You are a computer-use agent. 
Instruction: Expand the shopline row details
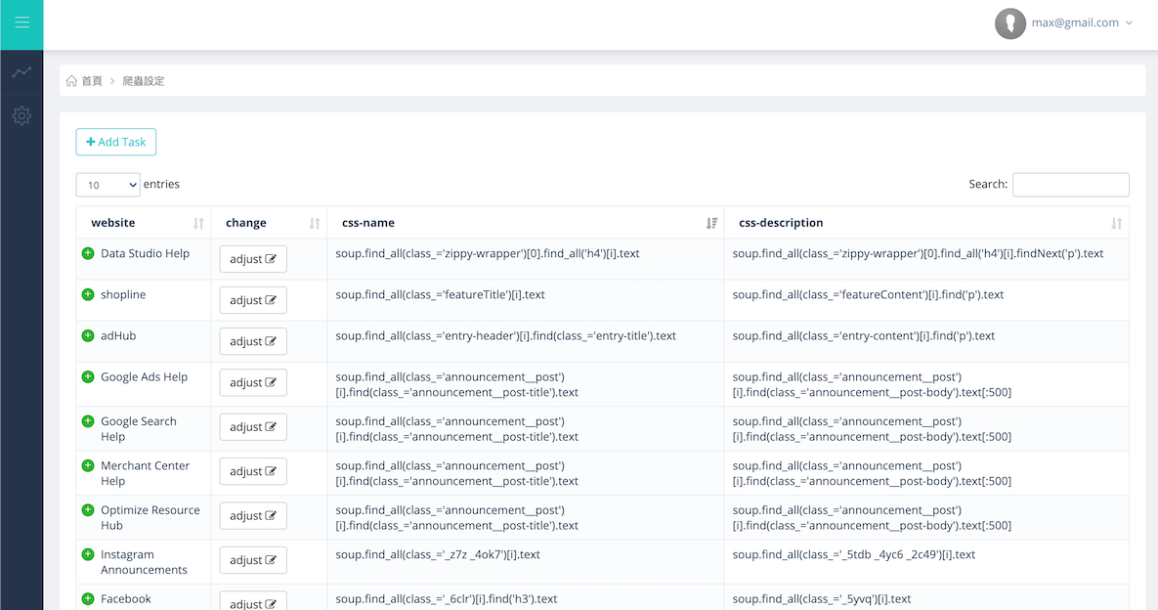click(x=88, y=294)
